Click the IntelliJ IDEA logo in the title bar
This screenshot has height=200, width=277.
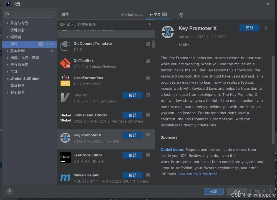tap(7, 4)
